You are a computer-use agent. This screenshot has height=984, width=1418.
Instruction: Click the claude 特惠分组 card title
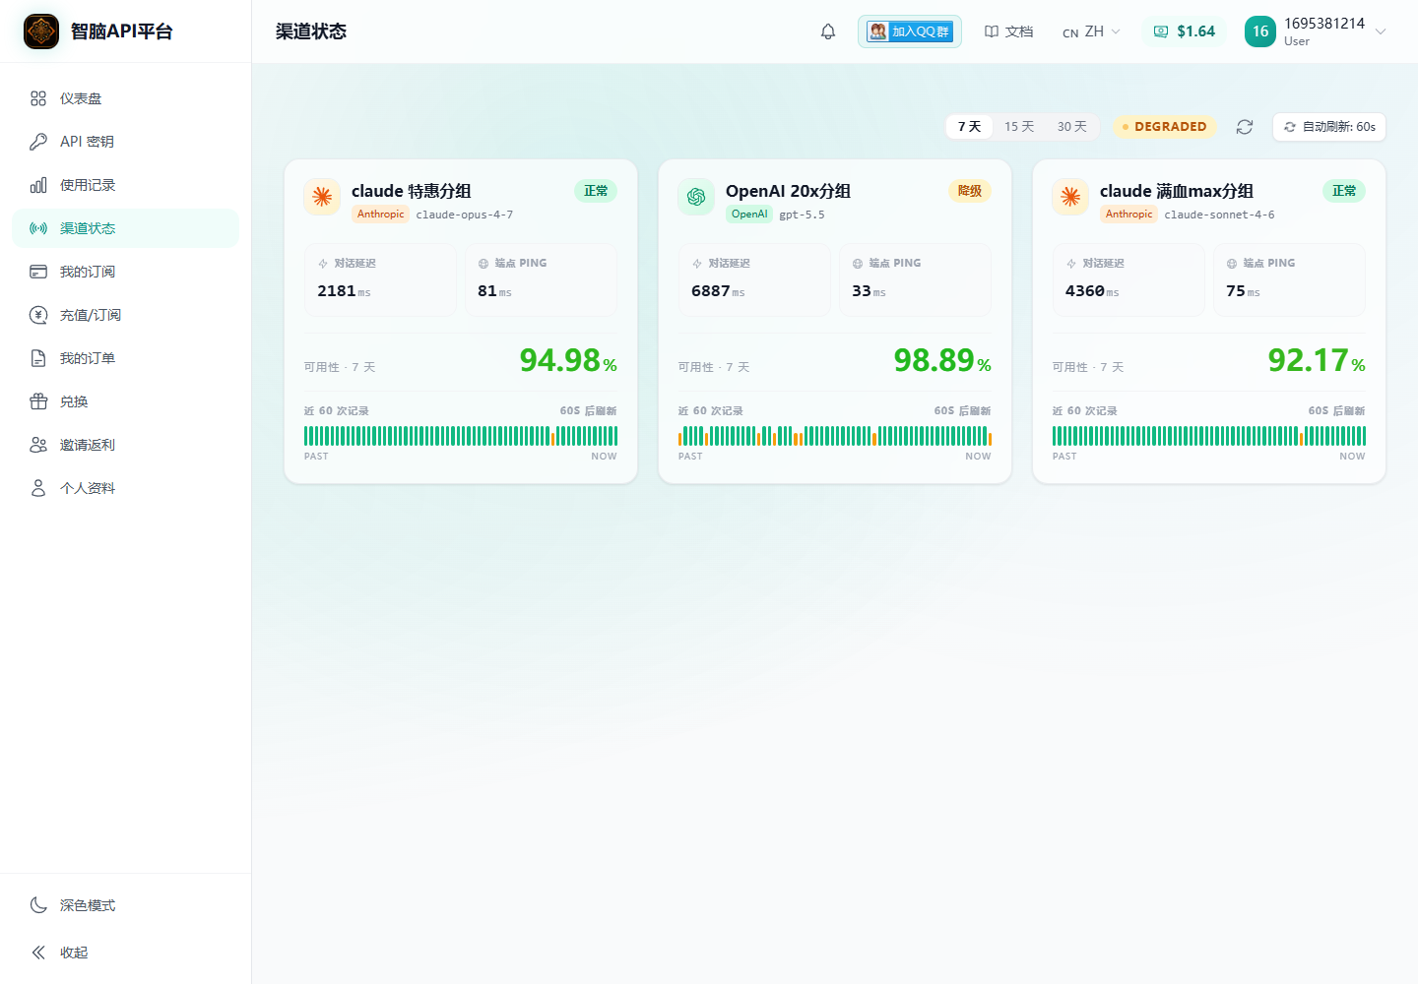pos(412,191)
